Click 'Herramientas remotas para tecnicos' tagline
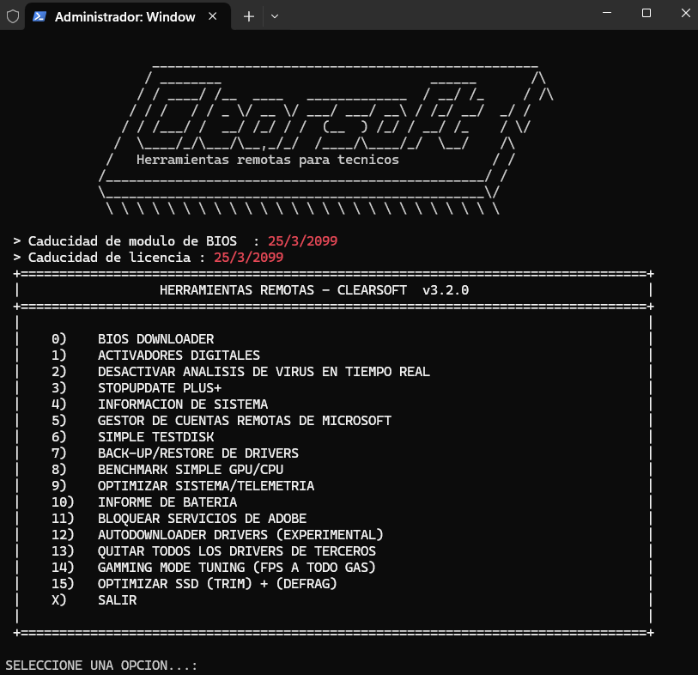This screenshot has width=698, height=675. (268, 160)
